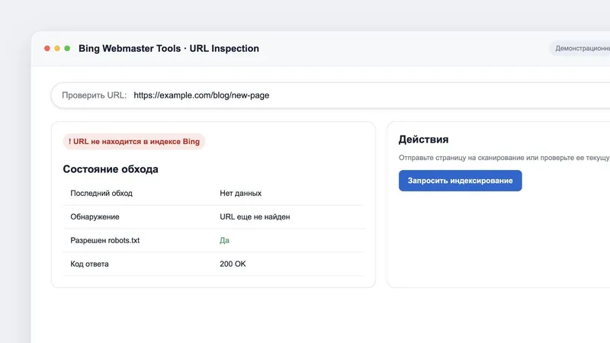Select the value URL еще не найден
This screenshot has width=610, height=343.
tap(255, 217)
